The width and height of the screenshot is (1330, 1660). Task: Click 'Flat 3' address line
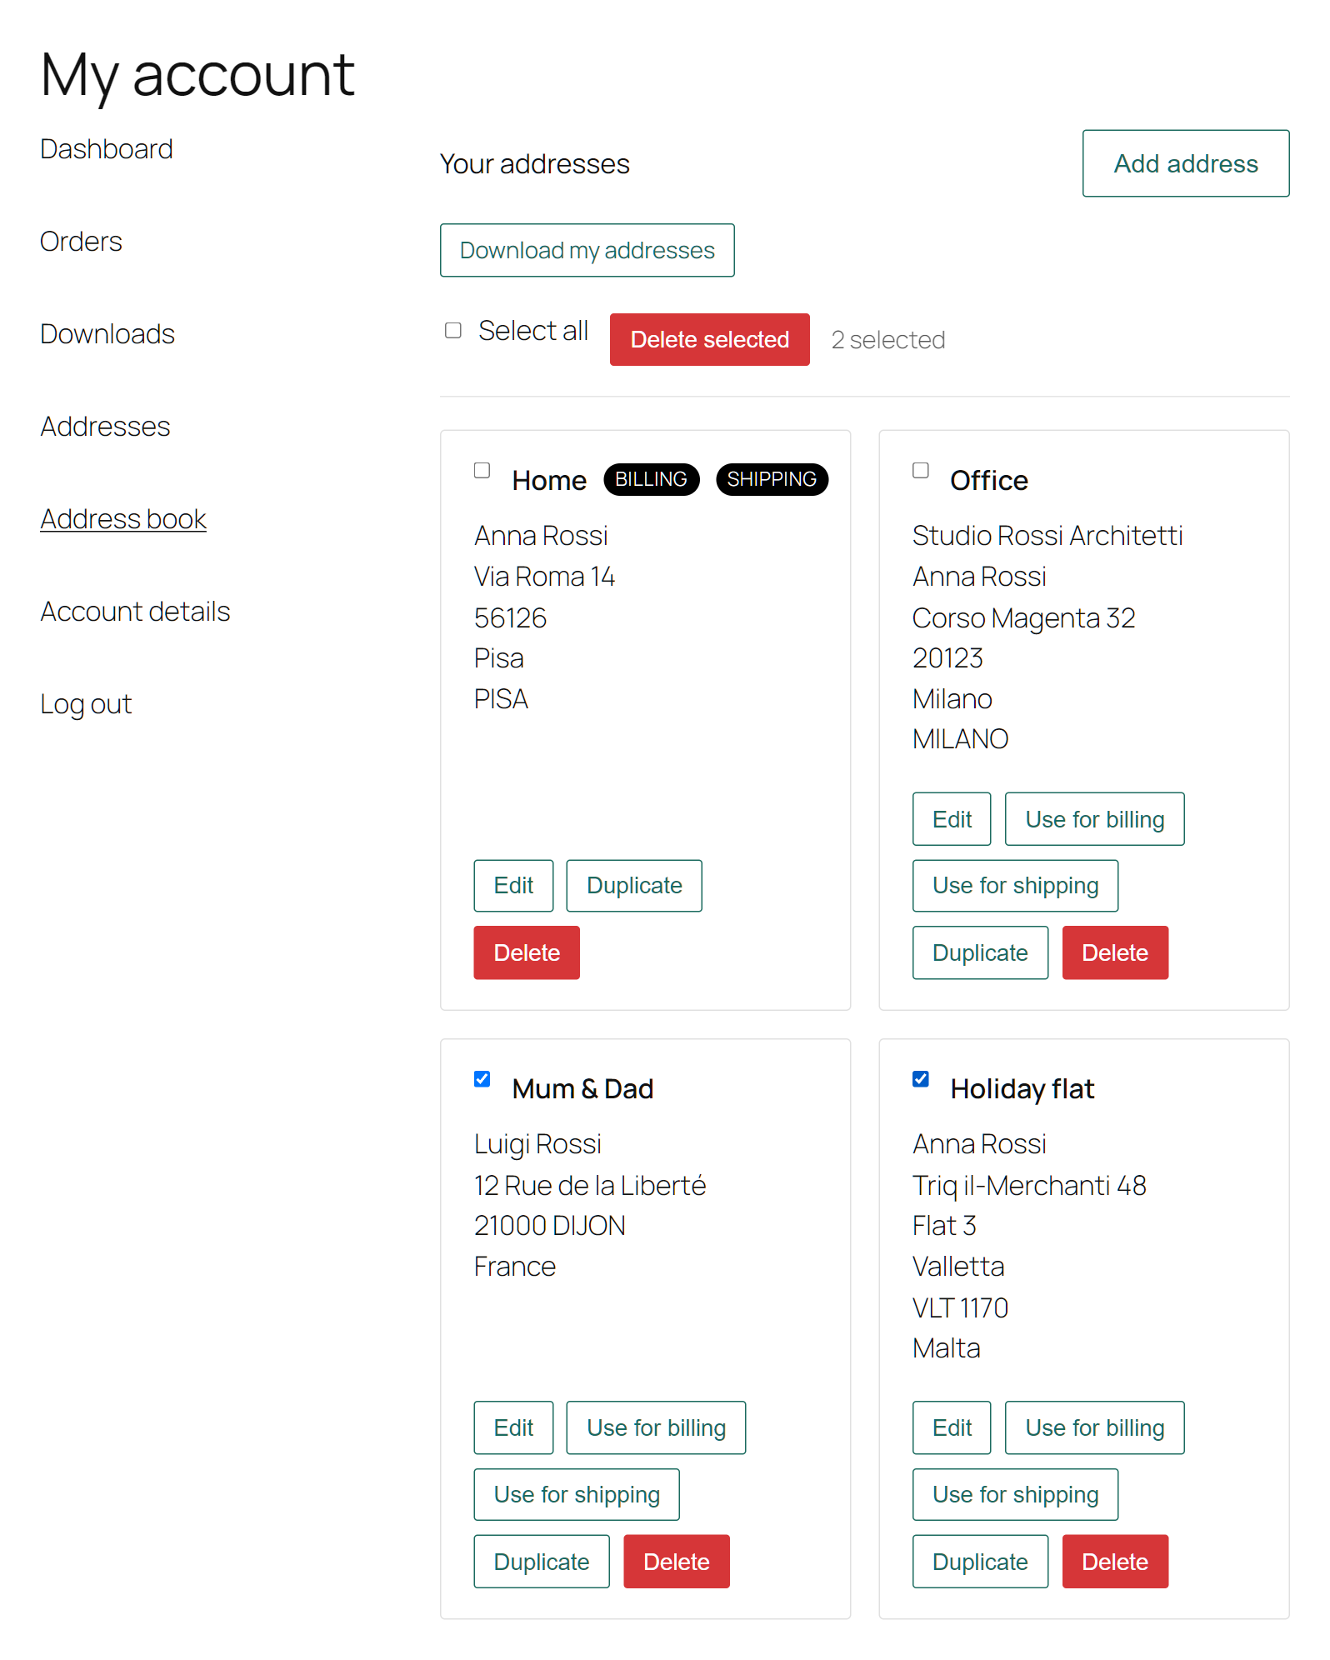coord(943,1226)
